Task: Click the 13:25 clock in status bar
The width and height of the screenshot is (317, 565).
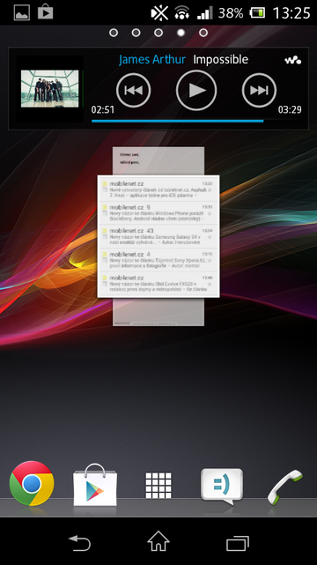Action: coord(291,13)
